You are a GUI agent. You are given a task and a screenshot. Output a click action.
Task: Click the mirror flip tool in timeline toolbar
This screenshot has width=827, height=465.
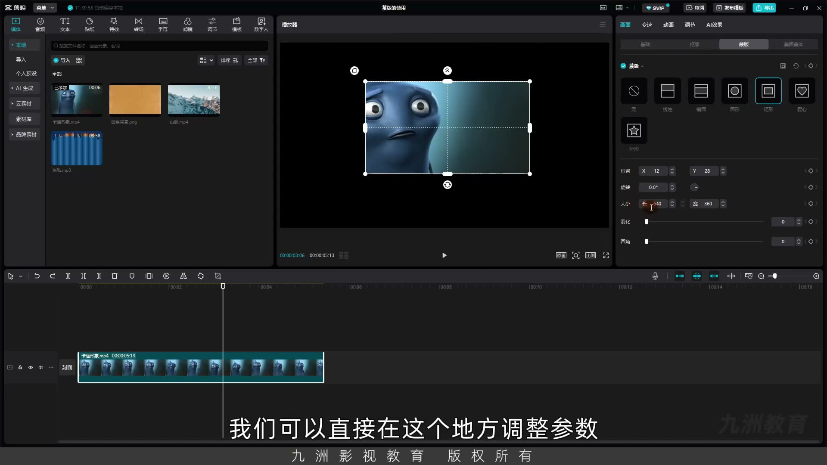pos(183,276)
